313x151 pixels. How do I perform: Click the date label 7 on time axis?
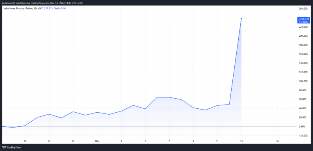point(169,141)
